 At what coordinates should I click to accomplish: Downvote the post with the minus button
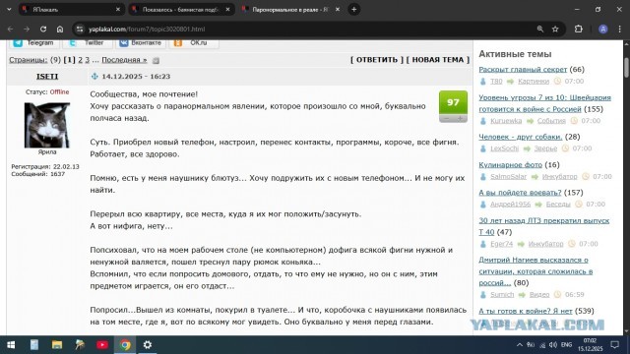coord(446,119)
